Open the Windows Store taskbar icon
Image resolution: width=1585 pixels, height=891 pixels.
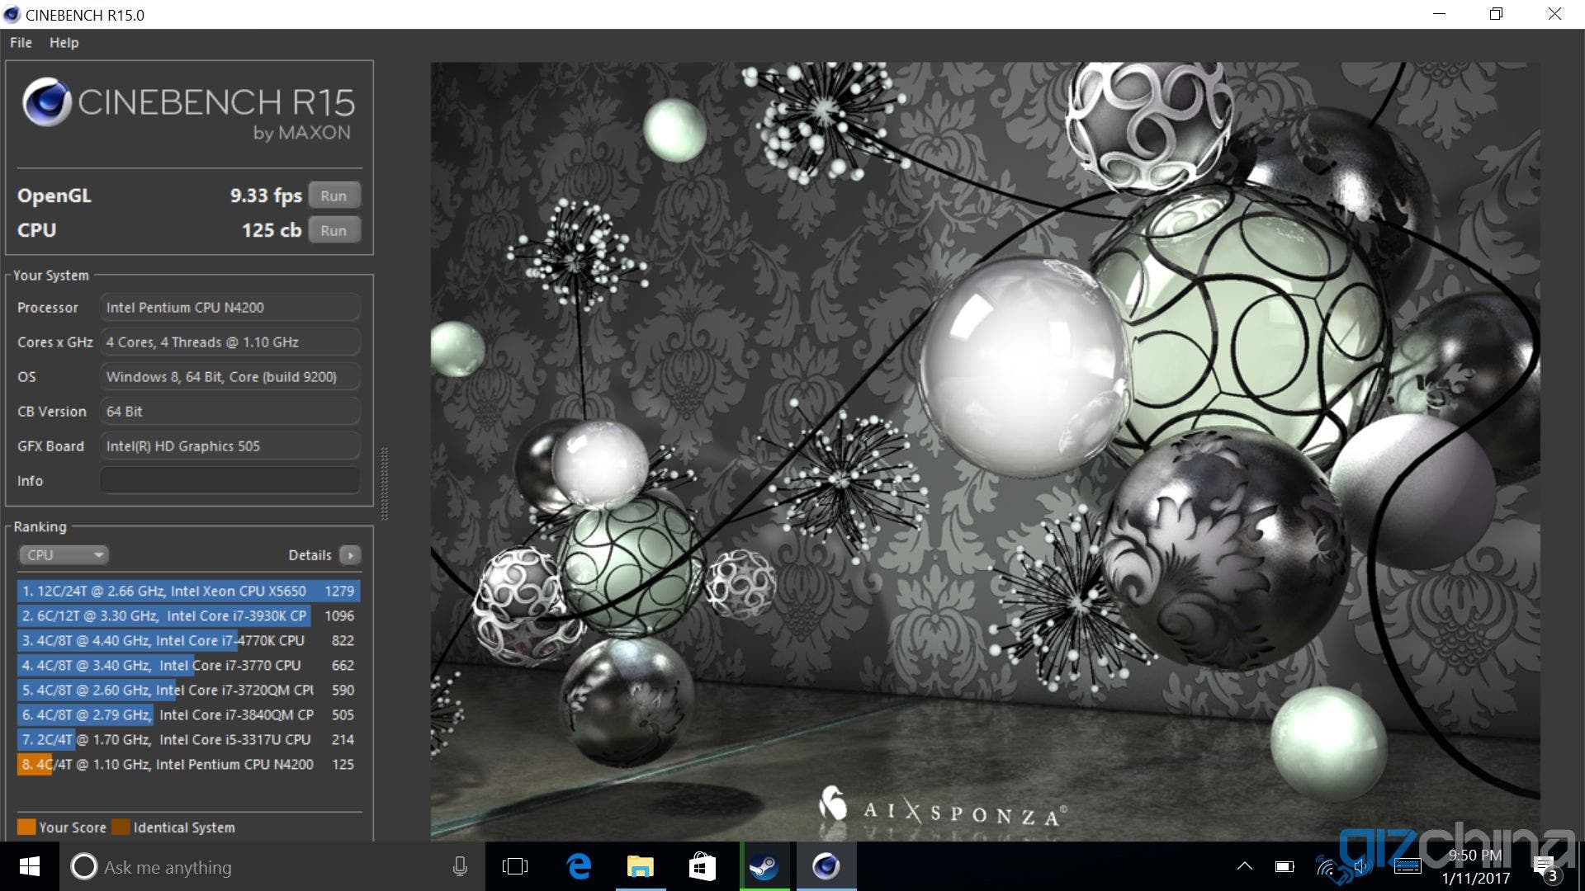(x=703, y=866)
